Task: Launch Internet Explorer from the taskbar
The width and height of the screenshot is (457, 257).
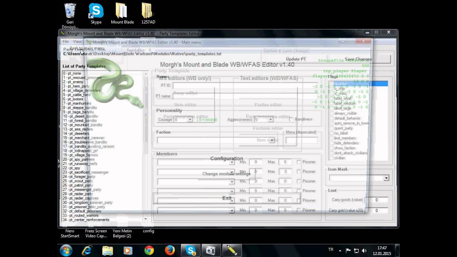Action: click(87, 251)
